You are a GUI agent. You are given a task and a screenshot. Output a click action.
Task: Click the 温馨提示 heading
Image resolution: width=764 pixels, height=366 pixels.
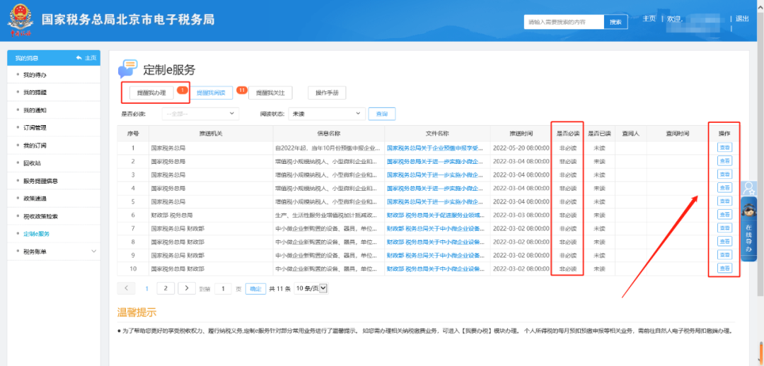[x=137, y=312]
